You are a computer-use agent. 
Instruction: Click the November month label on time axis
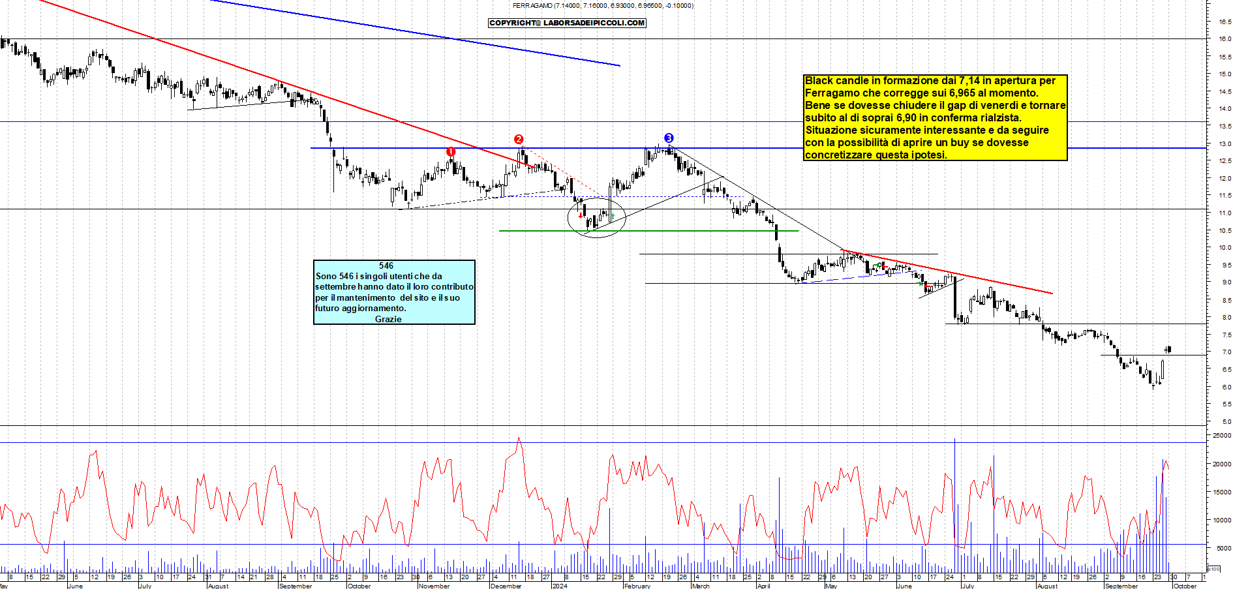[x=434, y=586]
